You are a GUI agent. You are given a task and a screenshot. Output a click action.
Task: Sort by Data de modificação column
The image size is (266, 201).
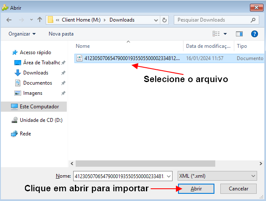(208, 46)
